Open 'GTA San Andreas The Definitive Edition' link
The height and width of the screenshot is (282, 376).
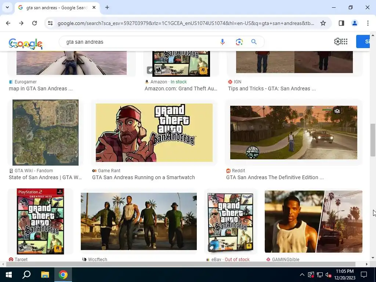(275, 177)
